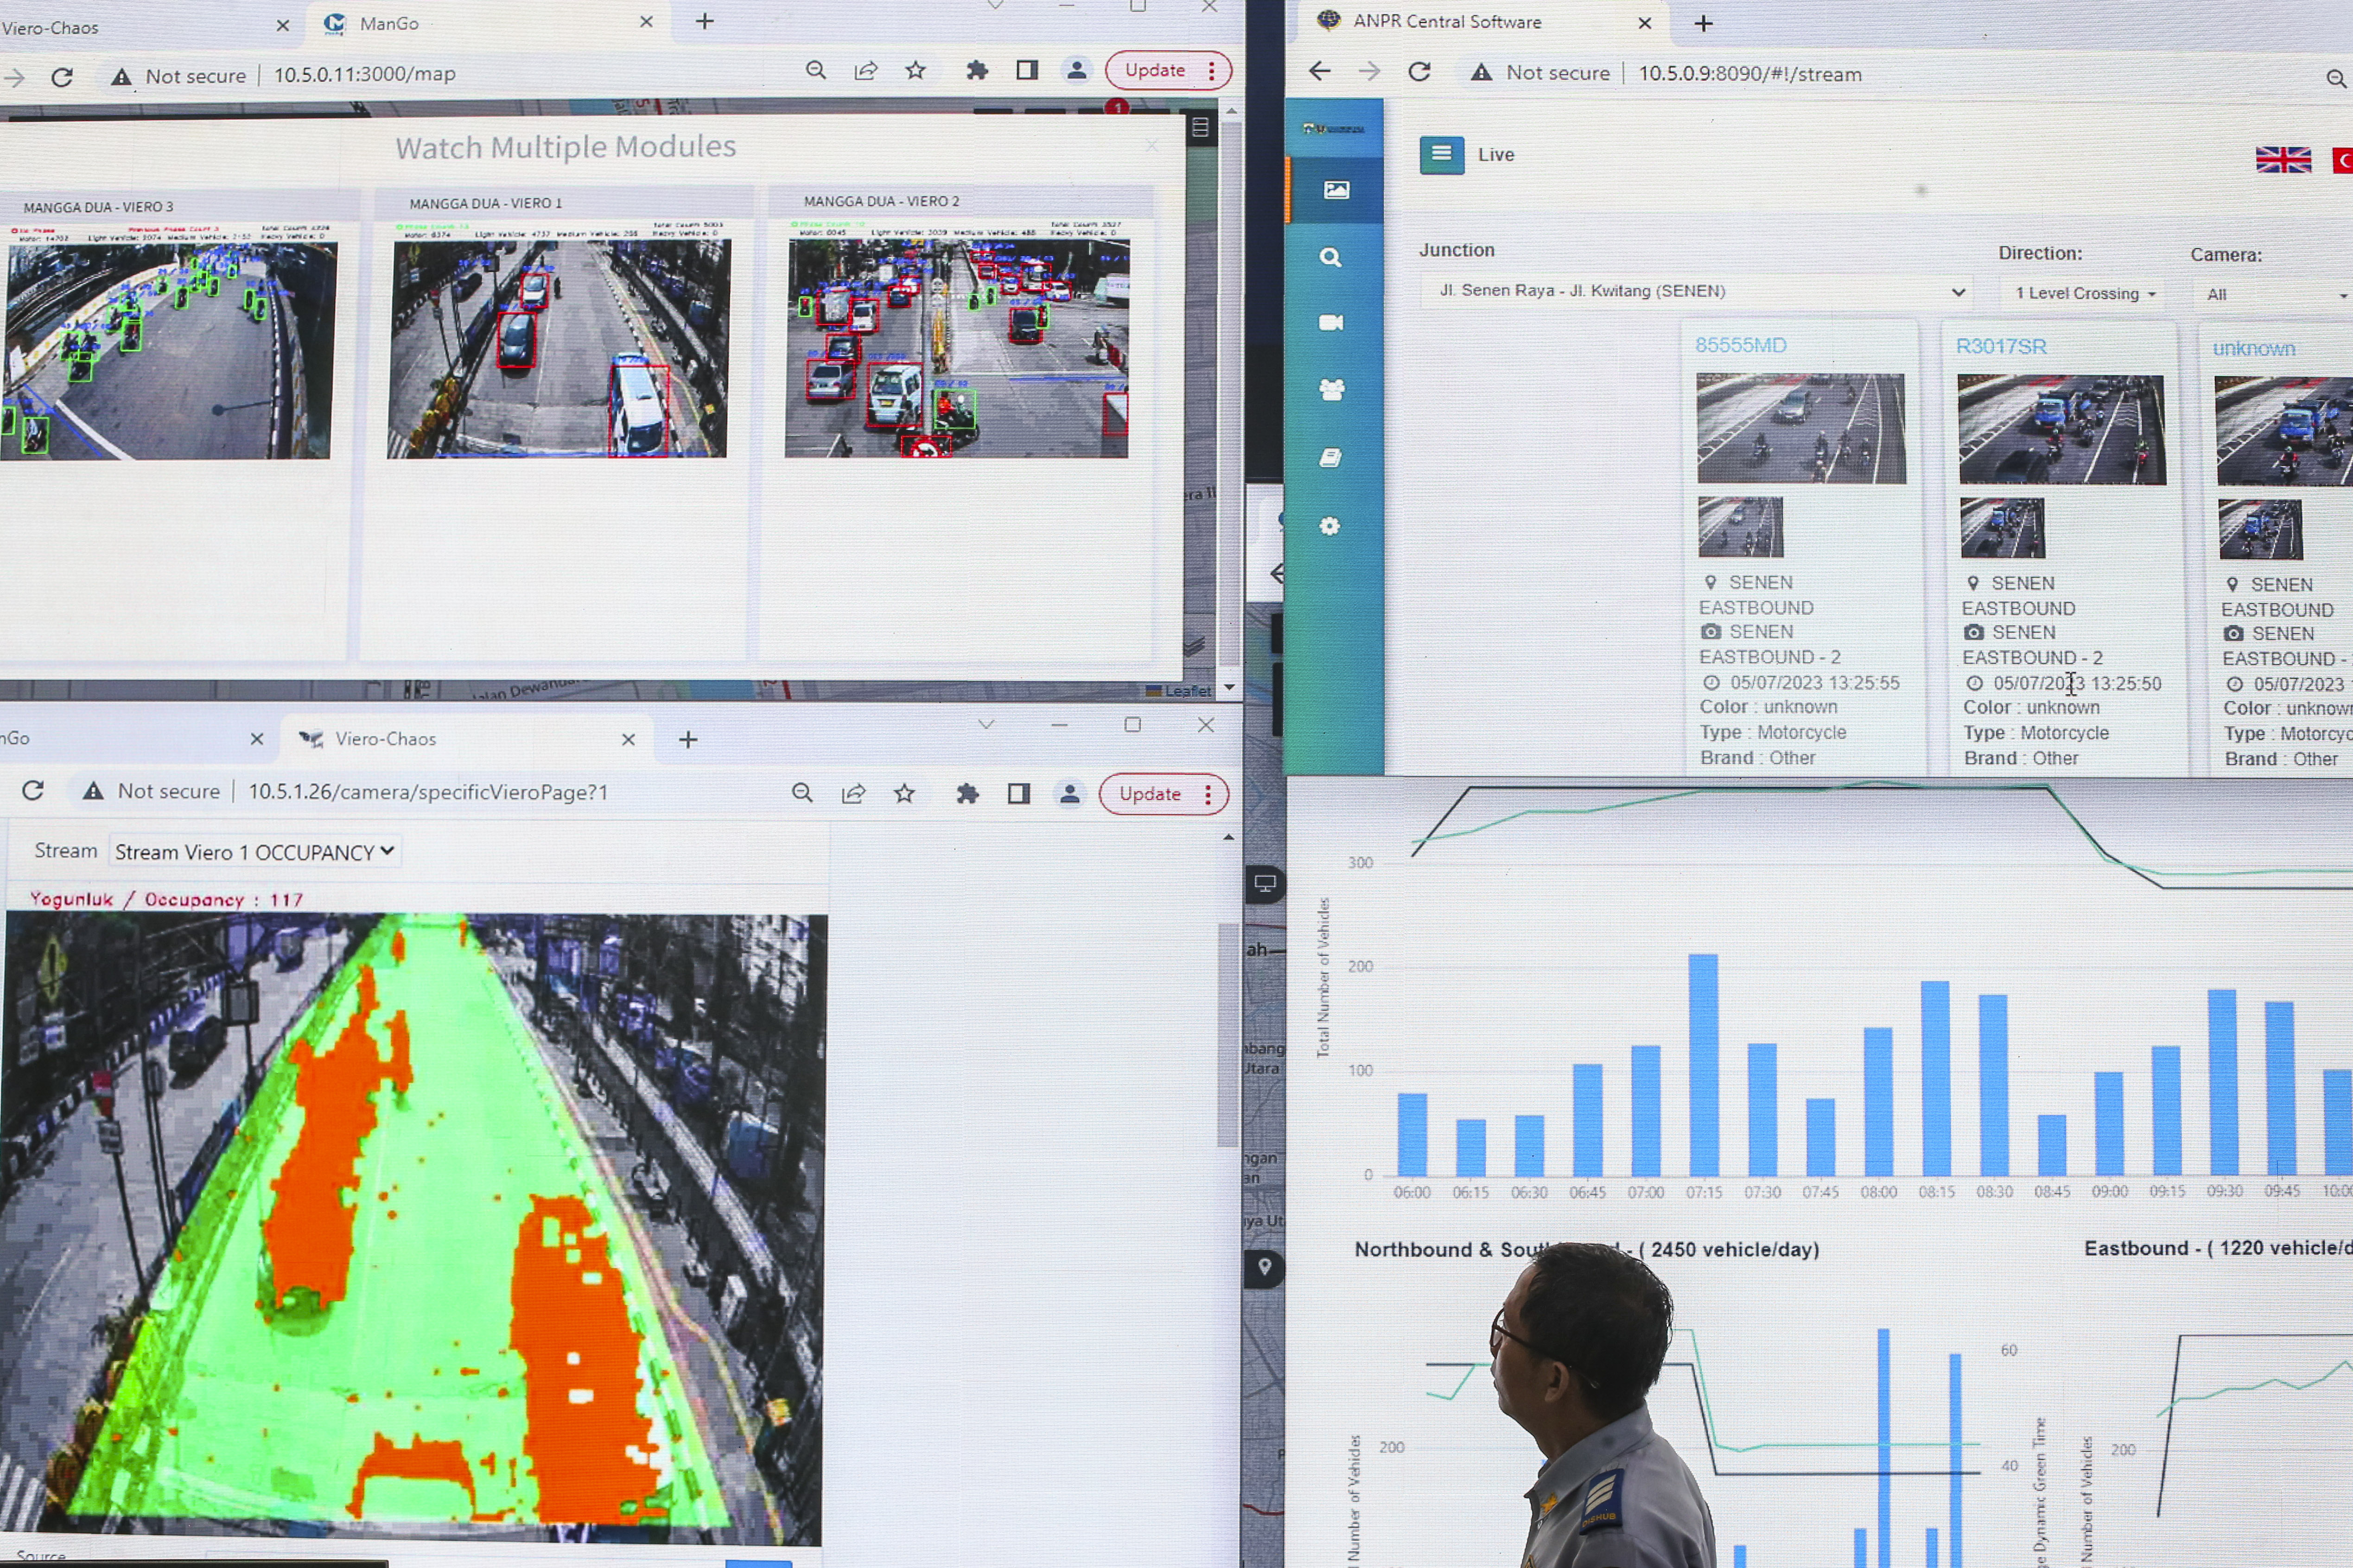This screenshot has width=2353, height=1568.
Task: Open the Junction dropdown Jl. Senen Raya
Action: (1698, 291)
